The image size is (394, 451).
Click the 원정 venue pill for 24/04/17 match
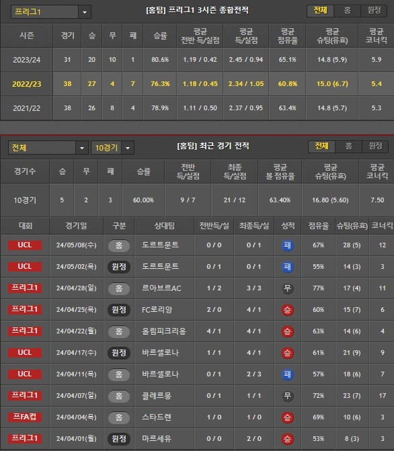pos(119,353)
